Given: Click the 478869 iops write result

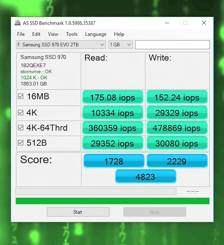Looking at the screenshot, I should click(x=177, y=128).
